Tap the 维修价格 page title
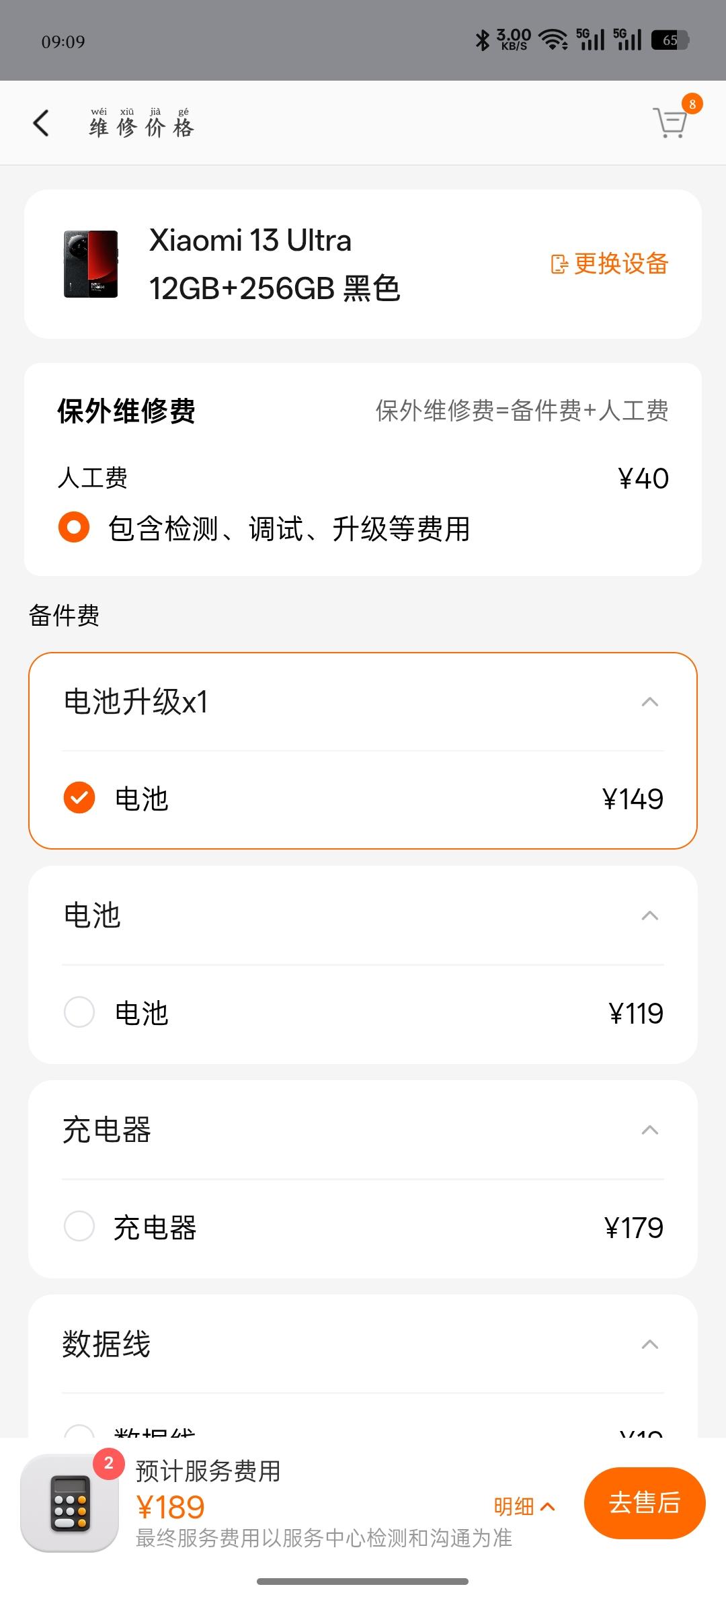726x1597 pixels. pyautogui.click(x=142, y=123)
